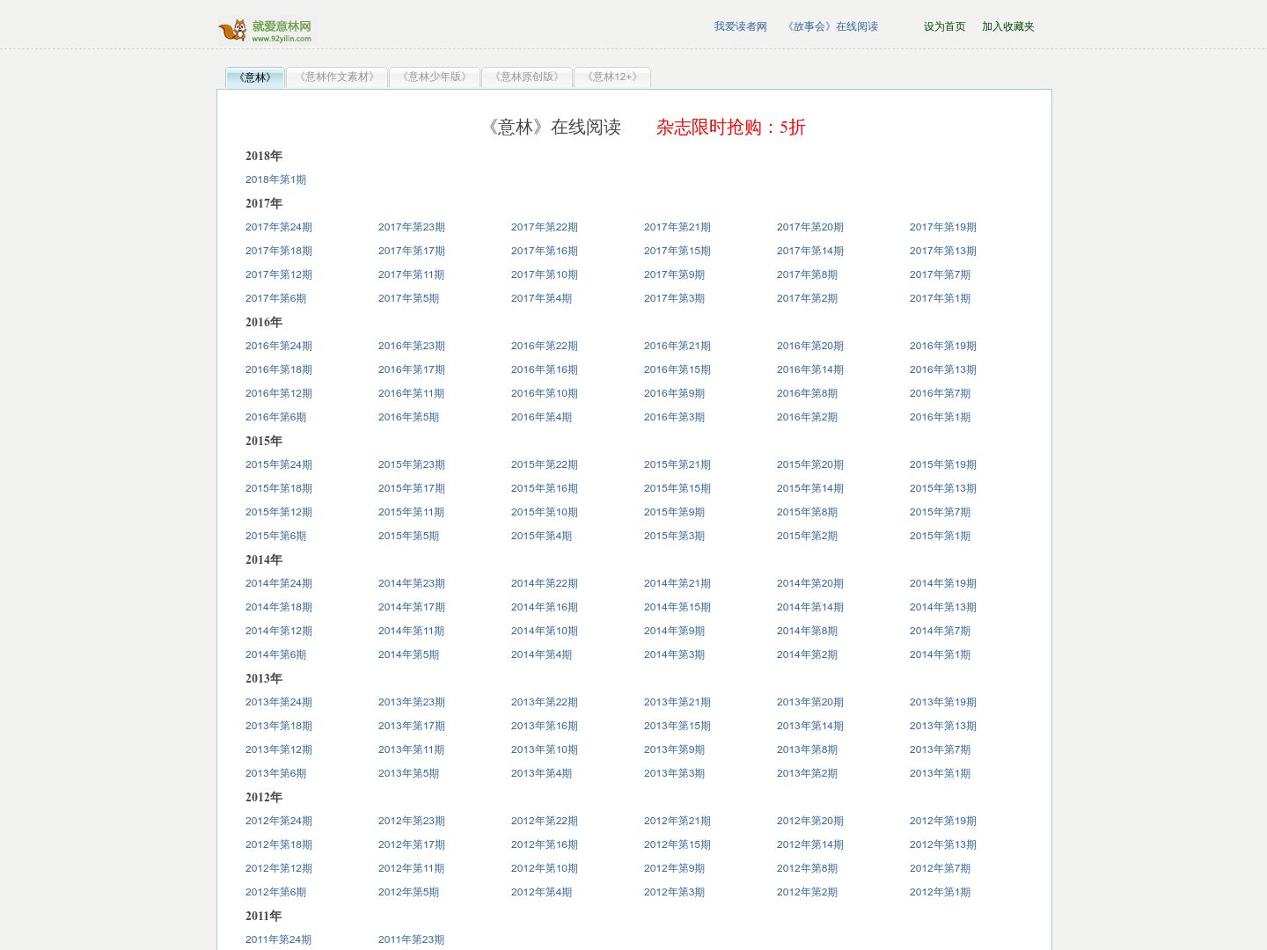Open issue 2017年第19期
The height and width of the screenshot is (950, 1267).
[942, 227]
